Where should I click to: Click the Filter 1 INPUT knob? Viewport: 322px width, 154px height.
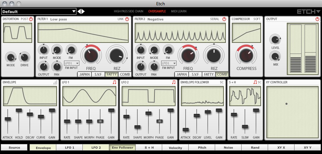point(43,50)
